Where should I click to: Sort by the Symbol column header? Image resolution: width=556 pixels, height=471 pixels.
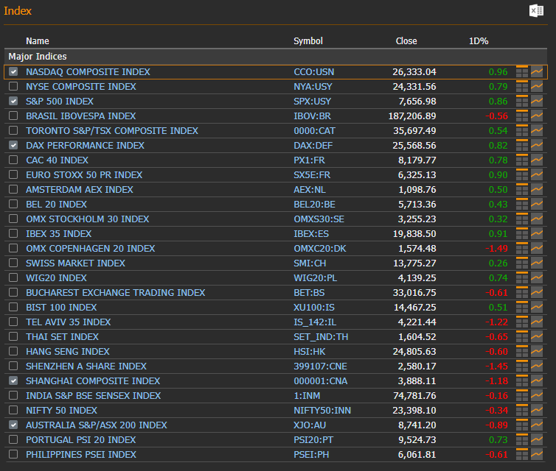[x=308, y=41]
